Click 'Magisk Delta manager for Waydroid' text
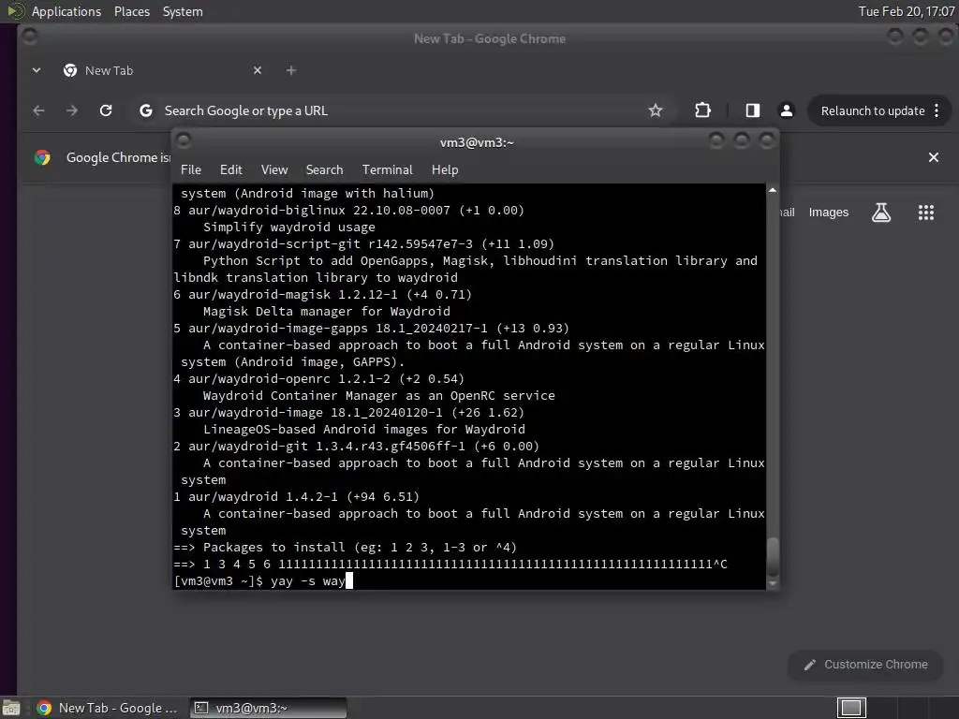 (x=327, y=312)
